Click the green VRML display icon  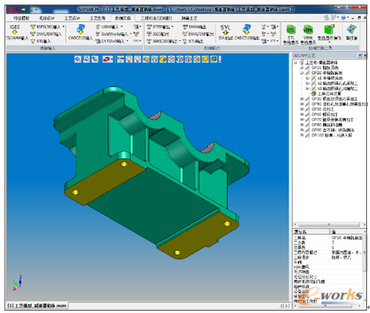tap(308, 30)
